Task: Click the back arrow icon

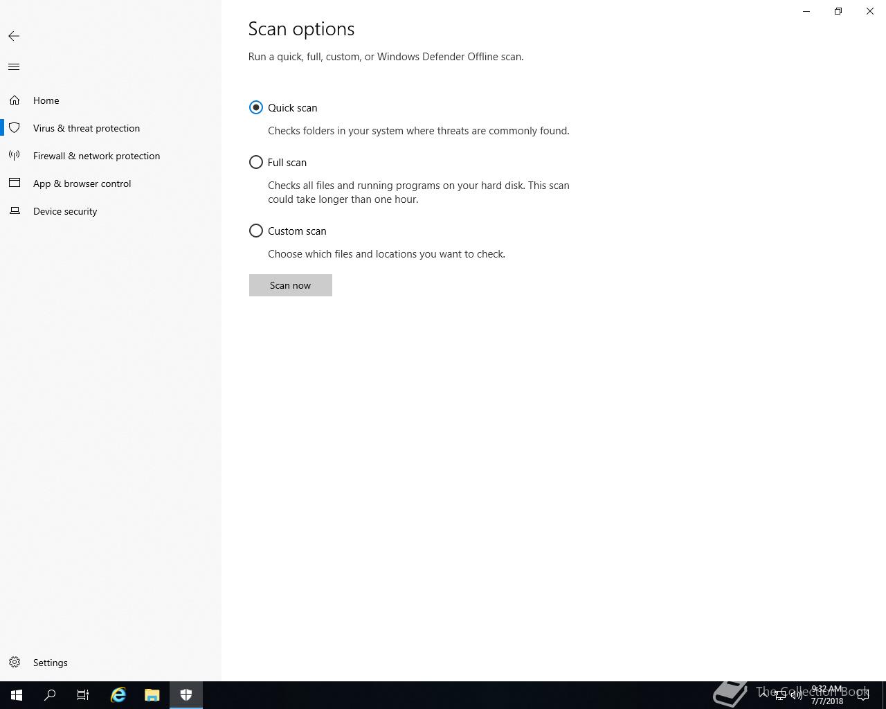Action: [14, 36]
